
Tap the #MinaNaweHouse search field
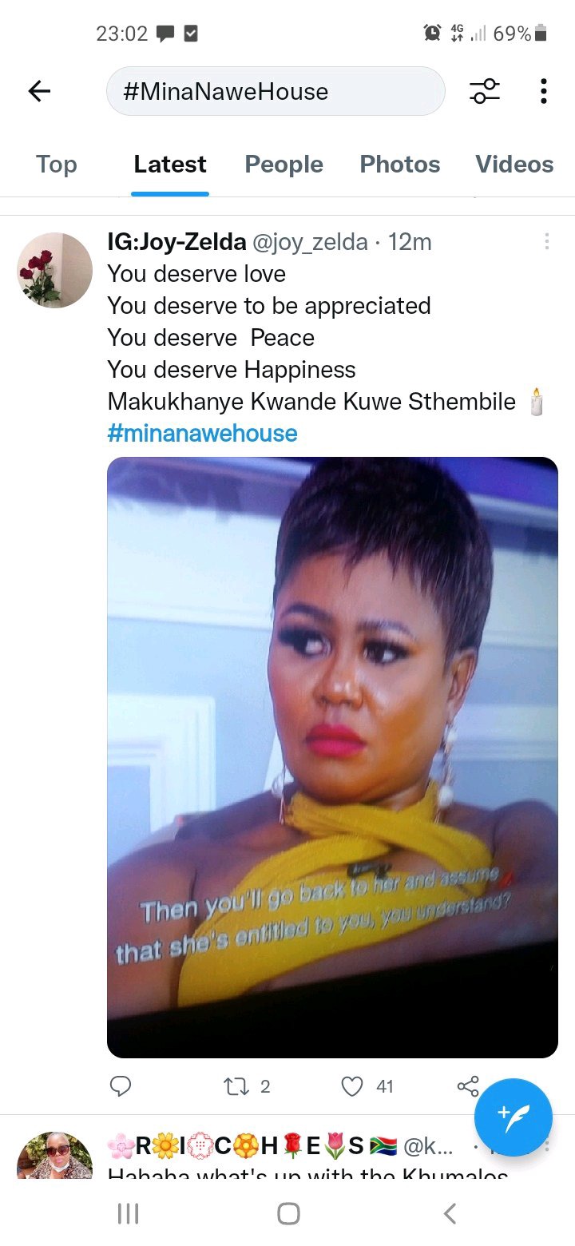276,91
